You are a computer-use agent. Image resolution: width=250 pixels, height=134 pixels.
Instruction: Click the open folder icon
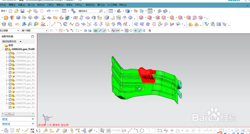[16, 11]
